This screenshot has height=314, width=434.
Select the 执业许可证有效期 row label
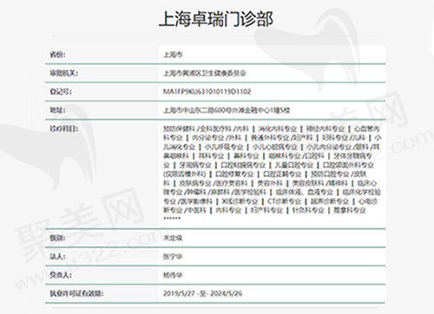76,293
